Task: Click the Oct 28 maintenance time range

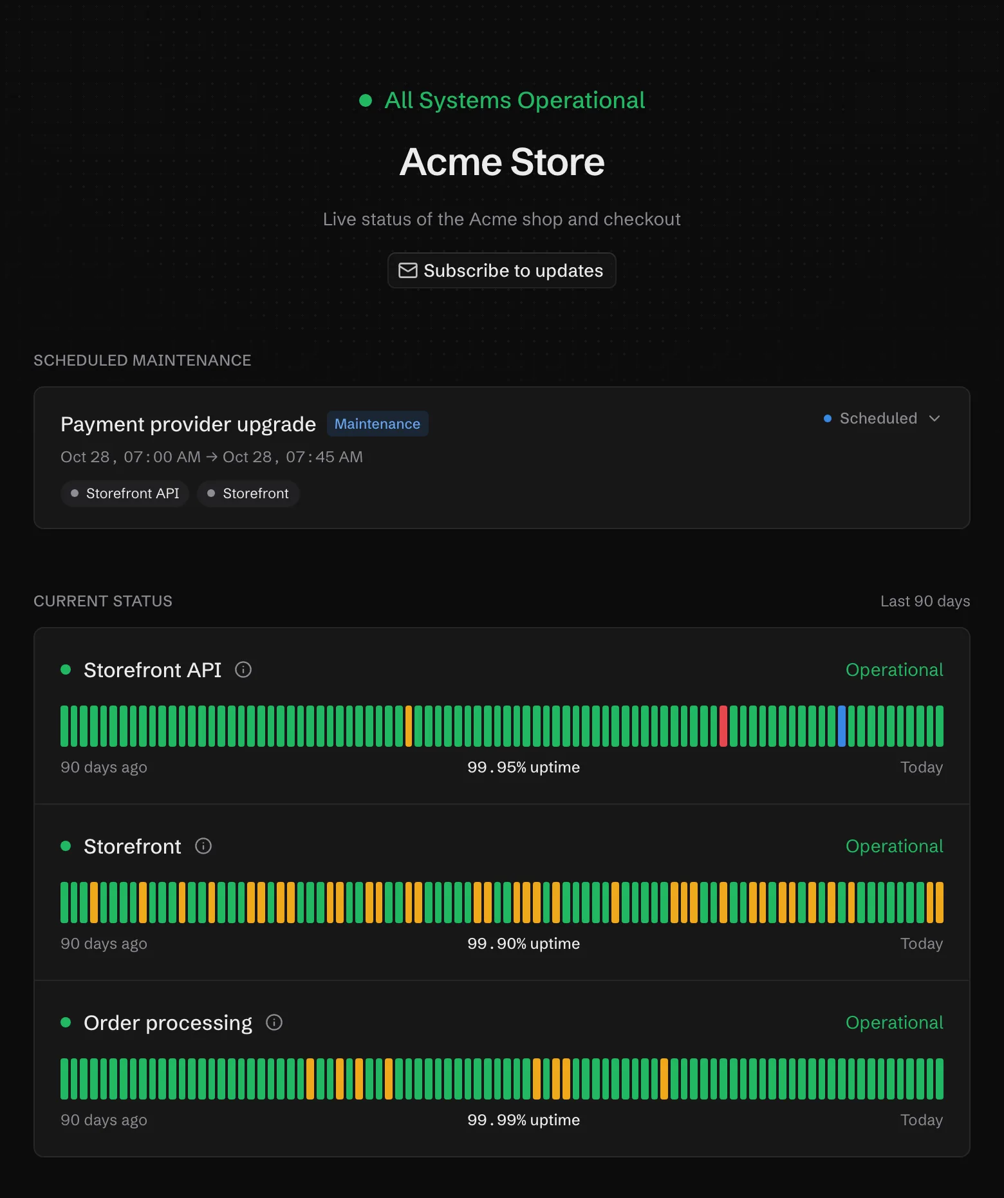Action: (212, 457)
